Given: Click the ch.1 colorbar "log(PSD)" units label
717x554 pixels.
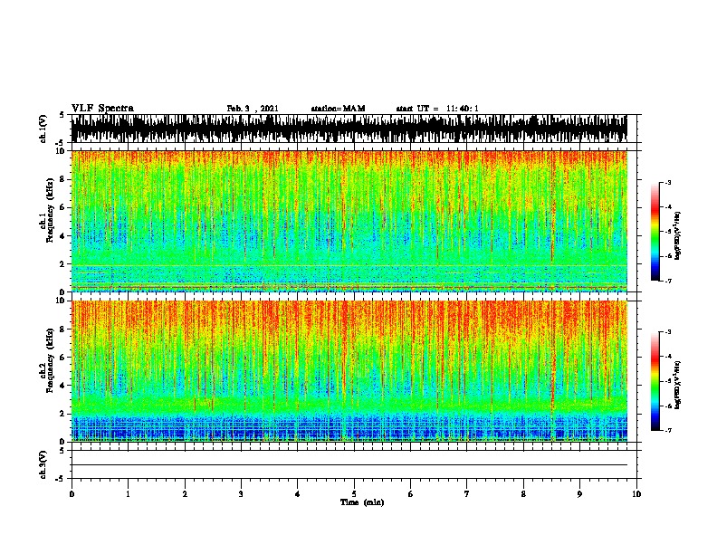Looking at the screenshot, I should pyautogui.click(x=677, y=235).
